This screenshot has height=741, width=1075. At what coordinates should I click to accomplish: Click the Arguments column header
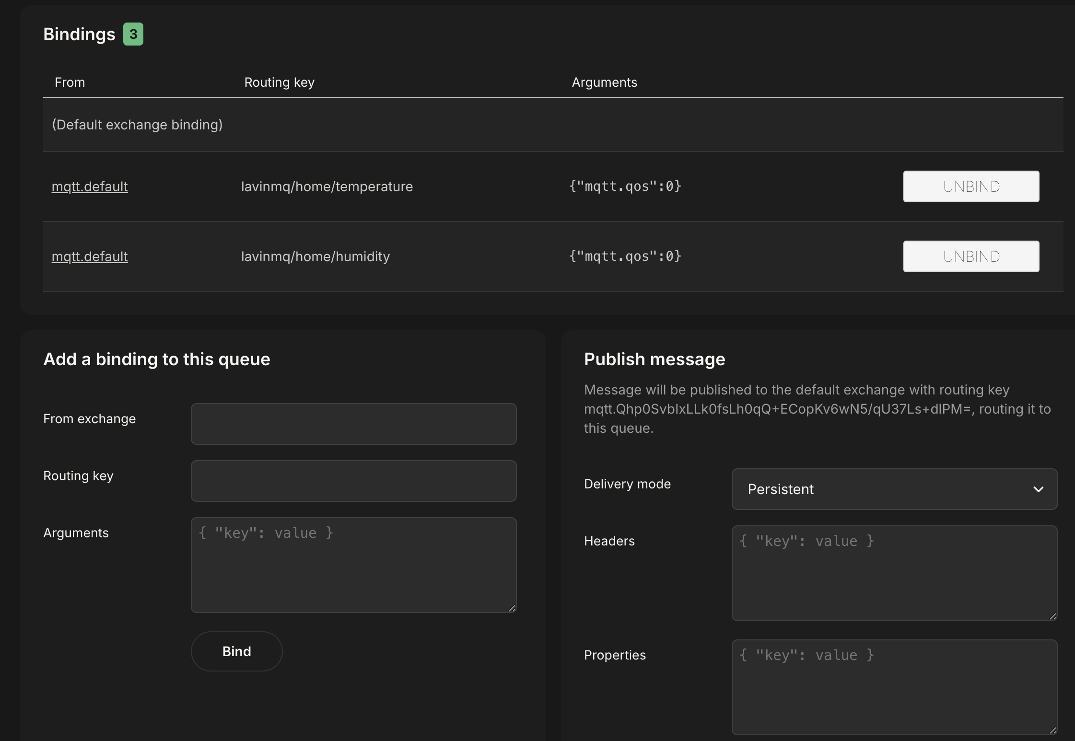click(605, 82)
